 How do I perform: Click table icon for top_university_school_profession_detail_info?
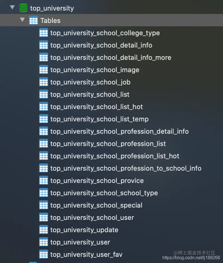44,131
